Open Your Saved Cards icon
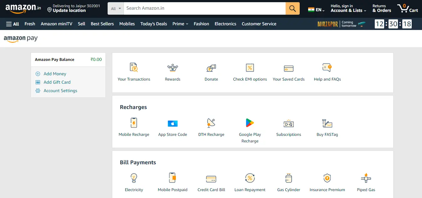The image size is (422, 198). click(288, 68)
